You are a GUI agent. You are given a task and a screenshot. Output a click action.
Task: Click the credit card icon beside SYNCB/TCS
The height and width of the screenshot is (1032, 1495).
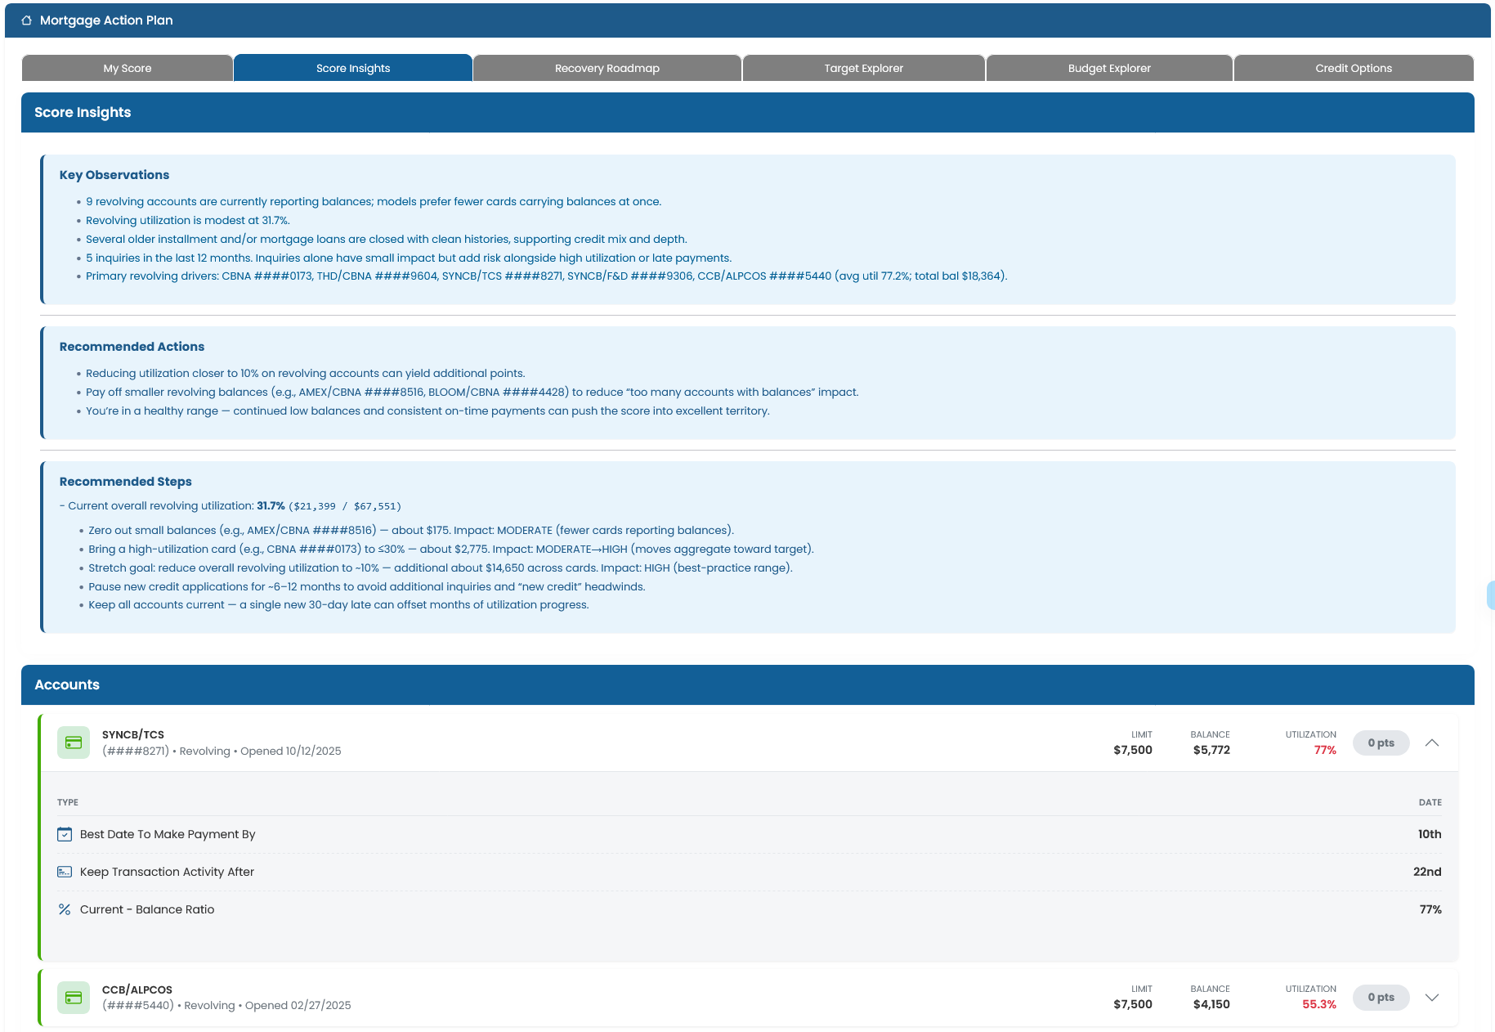click(x=74, y=742)
